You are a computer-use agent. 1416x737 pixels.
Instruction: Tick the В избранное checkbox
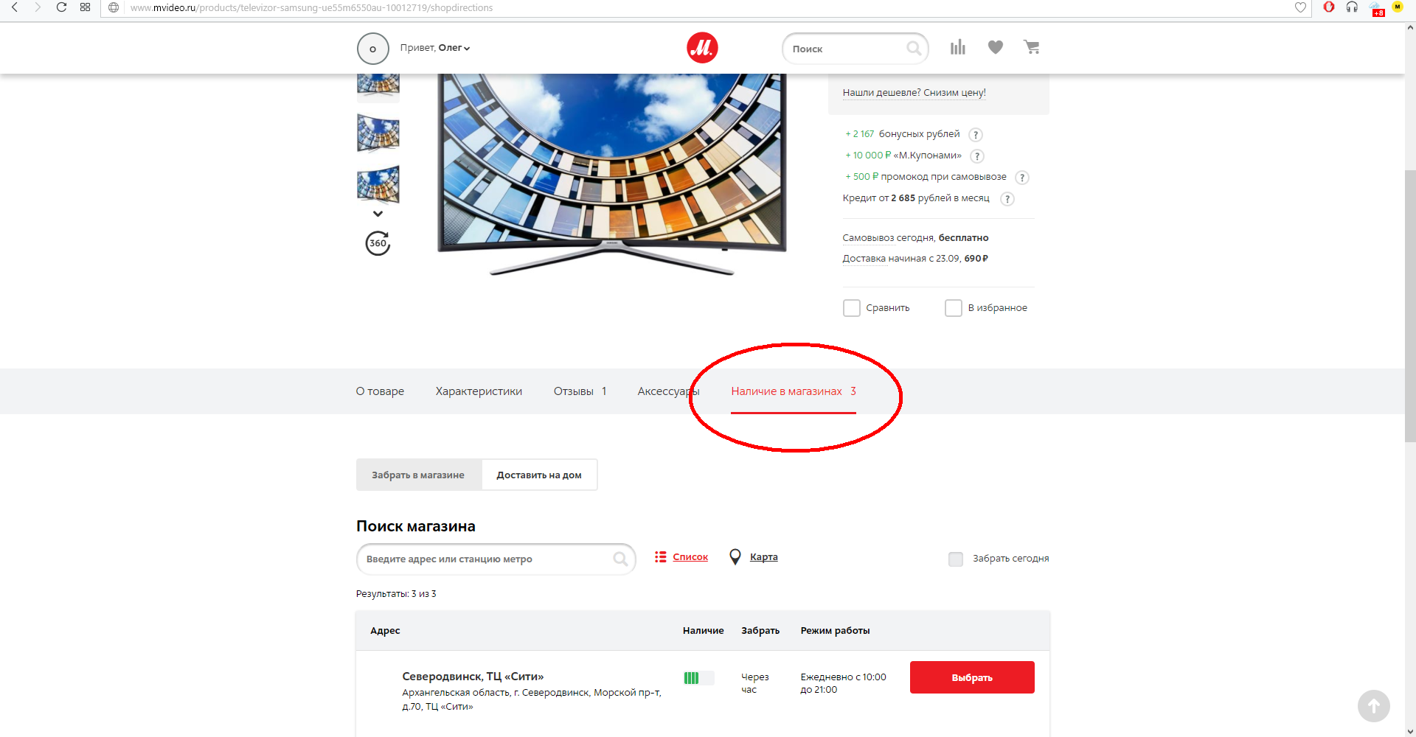(x=954, y=308)
